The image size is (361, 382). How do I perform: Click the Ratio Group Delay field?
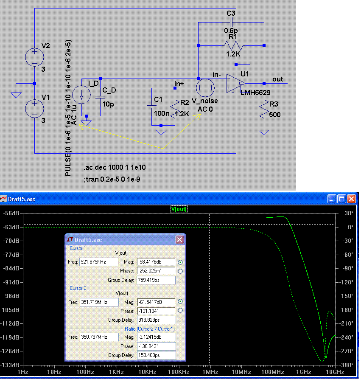(x=157, y=355)
